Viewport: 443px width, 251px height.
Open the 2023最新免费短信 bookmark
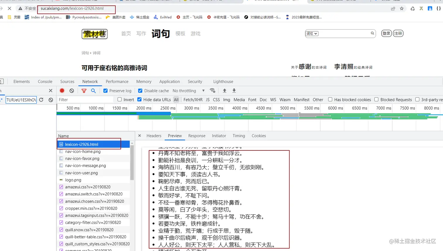click(x=304, y=17)
